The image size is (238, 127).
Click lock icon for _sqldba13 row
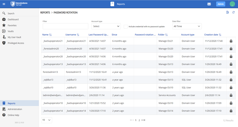coord(231,79)
